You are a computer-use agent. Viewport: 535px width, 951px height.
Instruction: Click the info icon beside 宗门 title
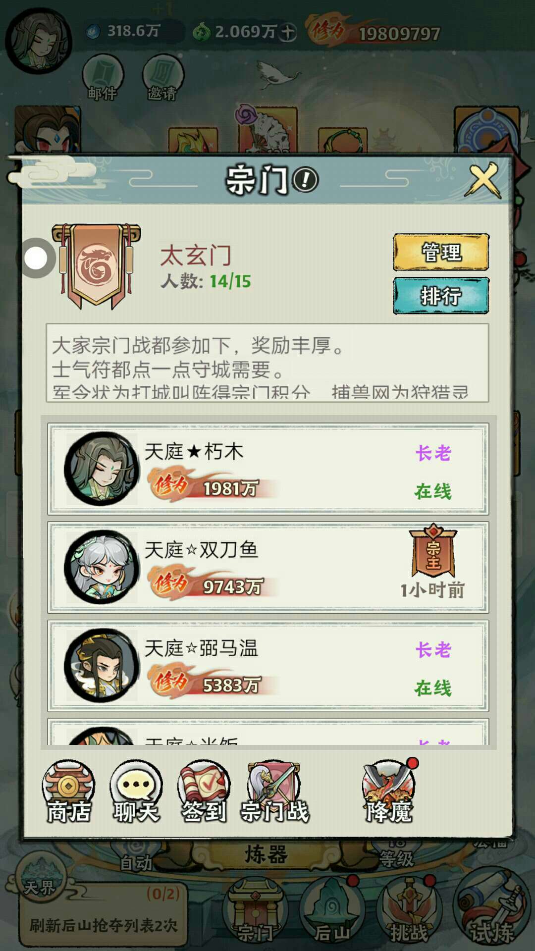[x=305, y=180]
